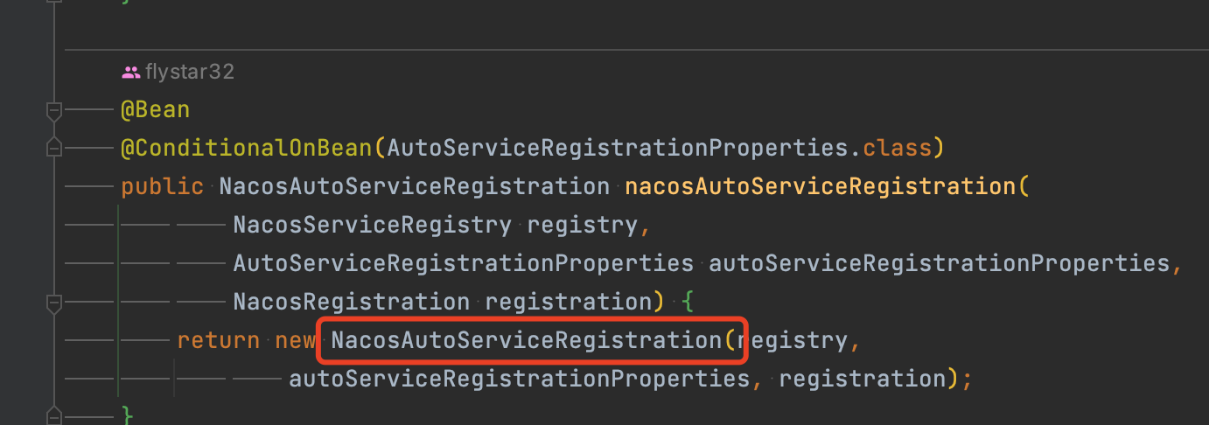Image resolution: width=1209 pixels, height=425 pixels.
Task: Click the public keyword
Action: 163,186
